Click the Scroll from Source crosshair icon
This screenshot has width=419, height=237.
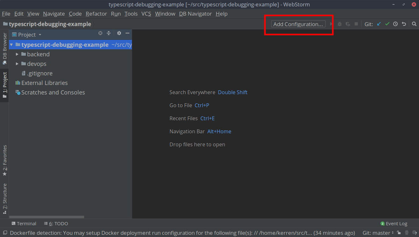[100, 33]
